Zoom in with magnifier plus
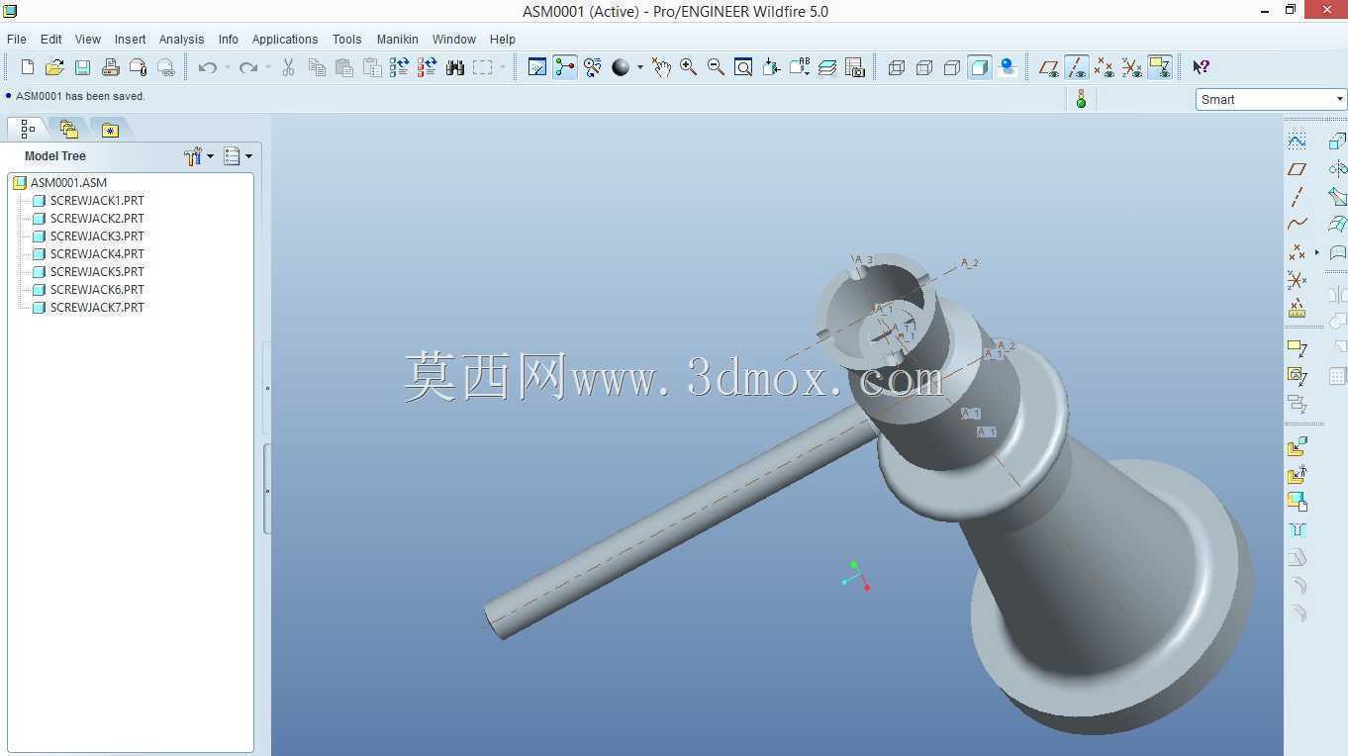Viewport: 1348px width, 756px height. 688,67
